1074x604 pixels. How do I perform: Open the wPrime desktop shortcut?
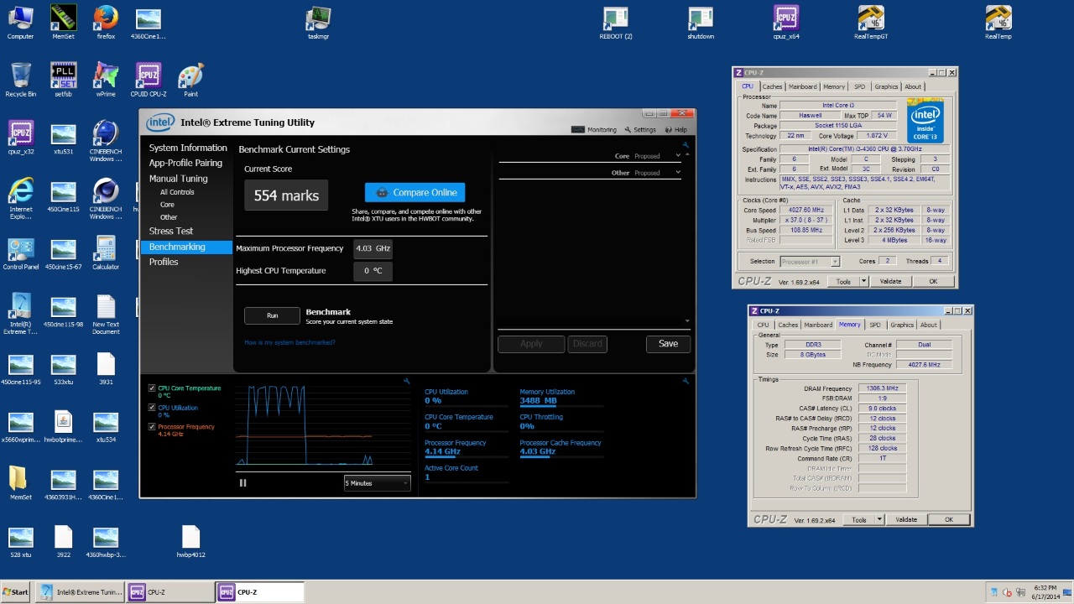[106, 80]
